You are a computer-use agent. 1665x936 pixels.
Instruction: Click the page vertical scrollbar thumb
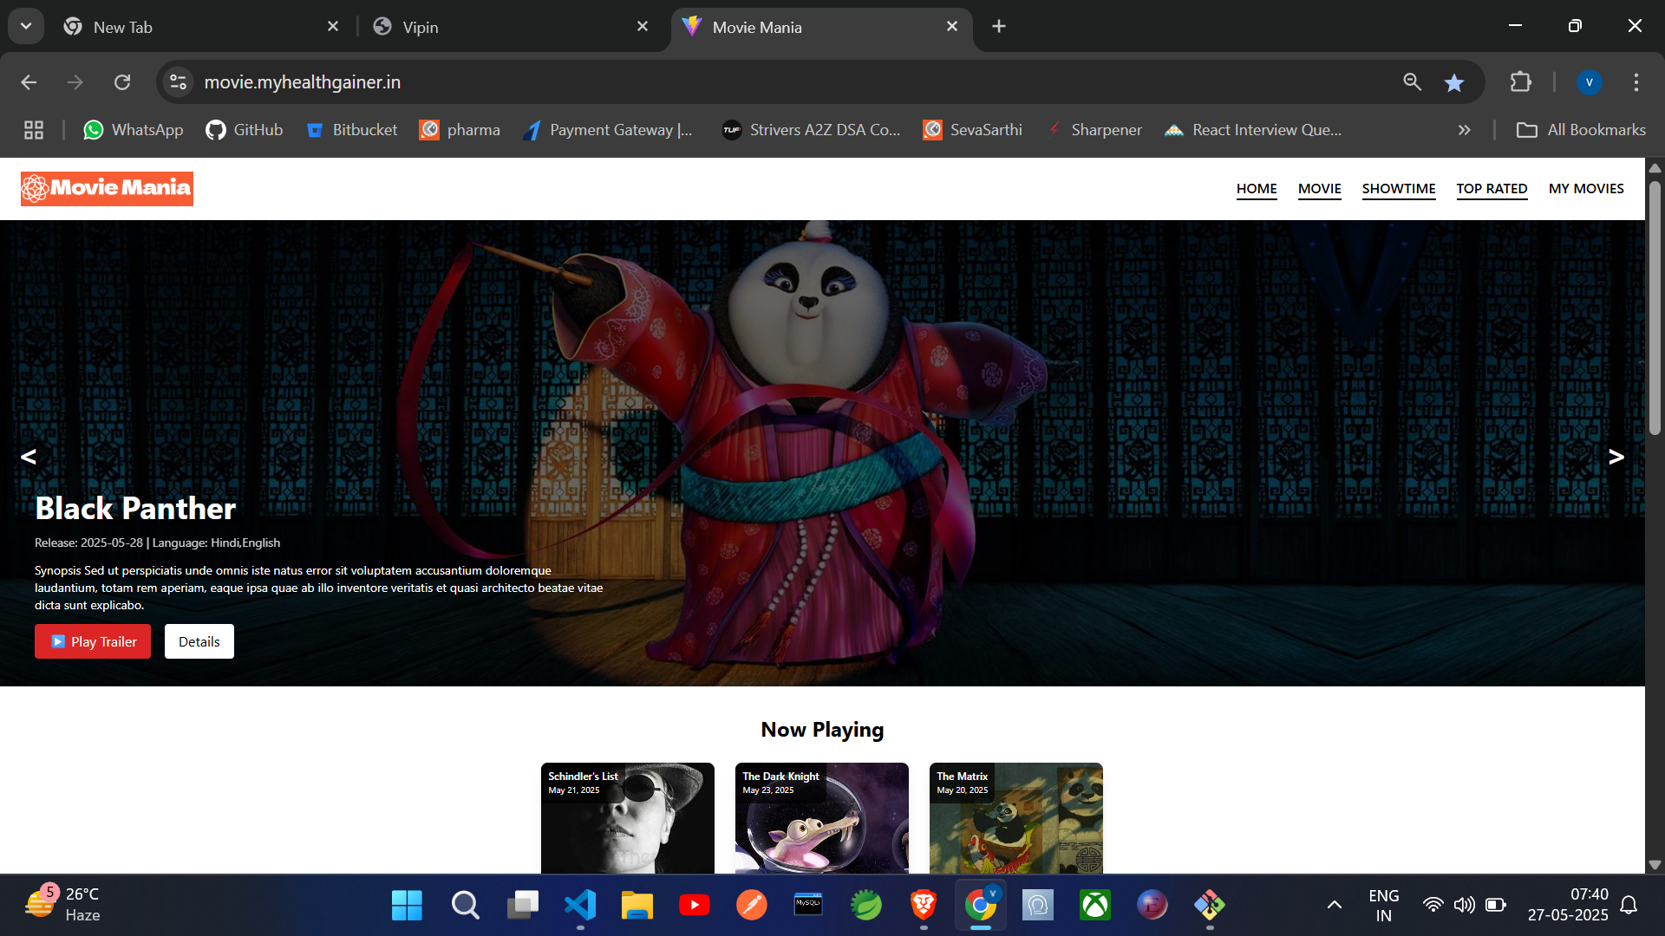tap(1655, 308)
